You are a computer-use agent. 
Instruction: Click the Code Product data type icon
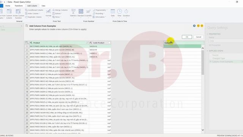click(x=91, y=43)
